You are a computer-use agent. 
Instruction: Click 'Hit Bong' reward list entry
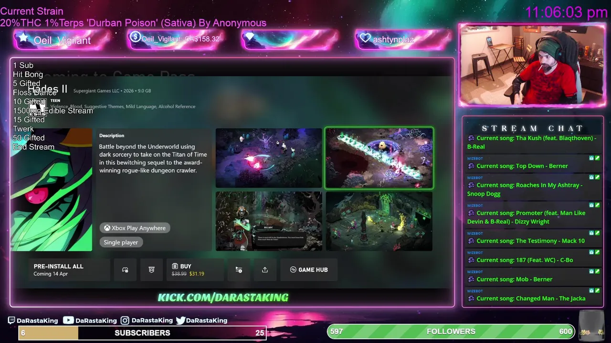coord(28,75)
